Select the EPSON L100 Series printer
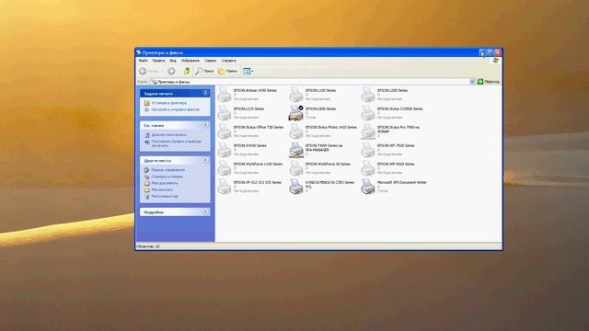This screenshot has width=589, height=331. (313, 95)
